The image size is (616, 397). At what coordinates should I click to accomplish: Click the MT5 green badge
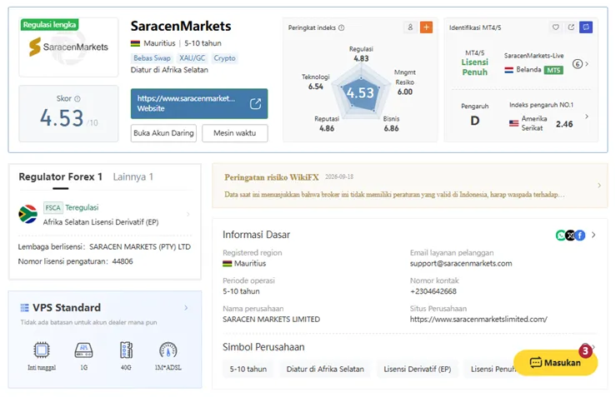pos(553,70)
